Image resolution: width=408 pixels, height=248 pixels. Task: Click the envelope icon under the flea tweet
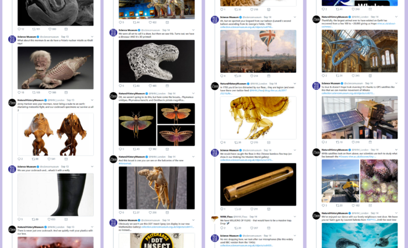pos(269,143)
